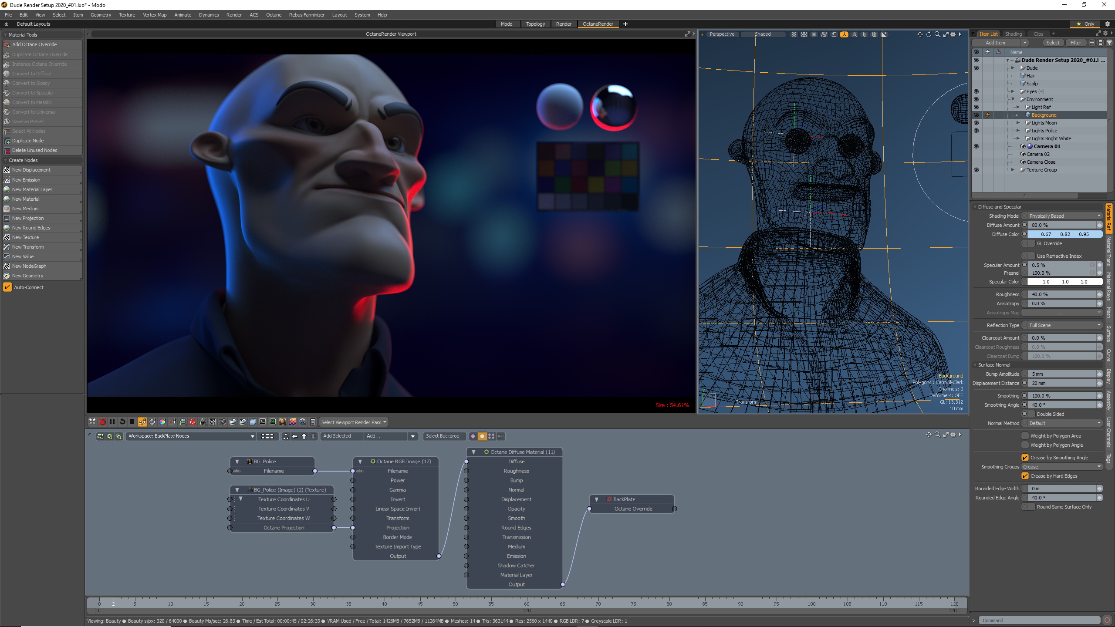Hide the Camera 01 item via eye icon
The image size is (1115, 627).
(976, 146)
